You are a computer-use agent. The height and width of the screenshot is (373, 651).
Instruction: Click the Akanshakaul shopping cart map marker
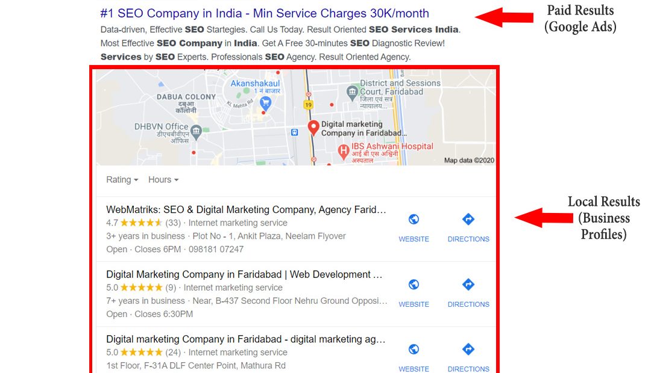pyautogui.click(x=266, y=103)
